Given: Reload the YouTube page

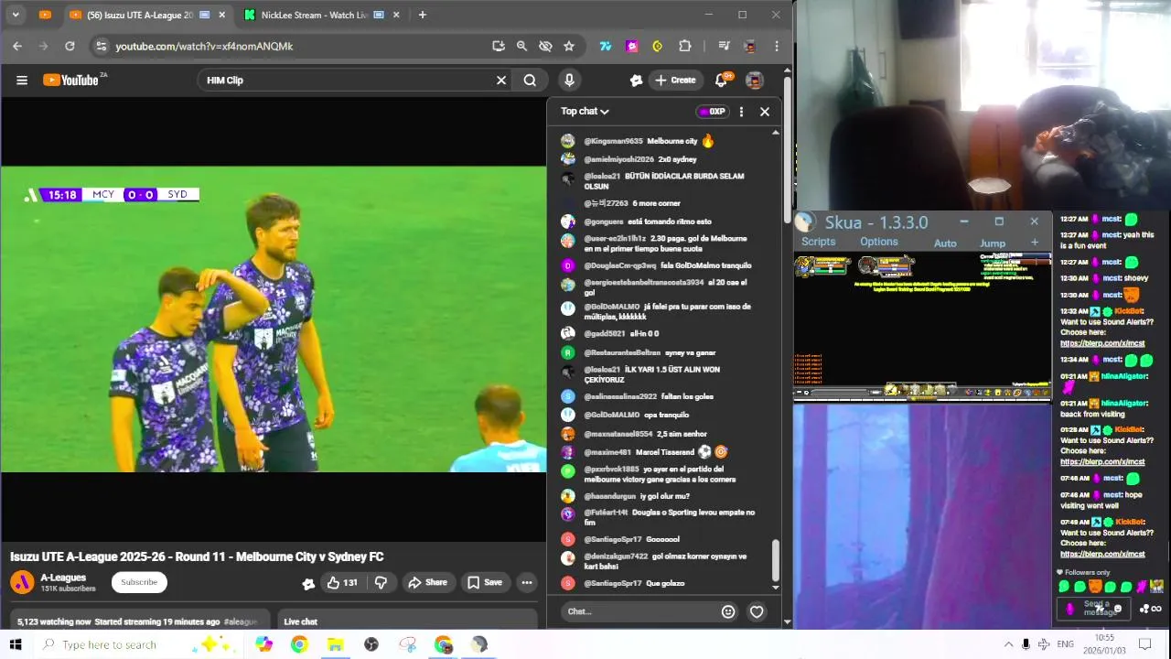Looking at the screenshot, I should click(70, 46).
